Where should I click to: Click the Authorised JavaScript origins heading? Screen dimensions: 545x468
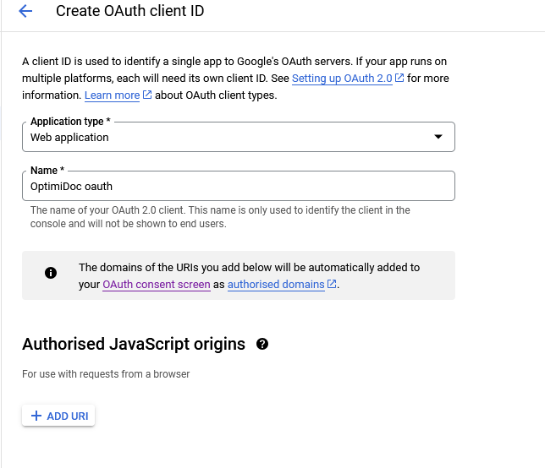[134, 344]
